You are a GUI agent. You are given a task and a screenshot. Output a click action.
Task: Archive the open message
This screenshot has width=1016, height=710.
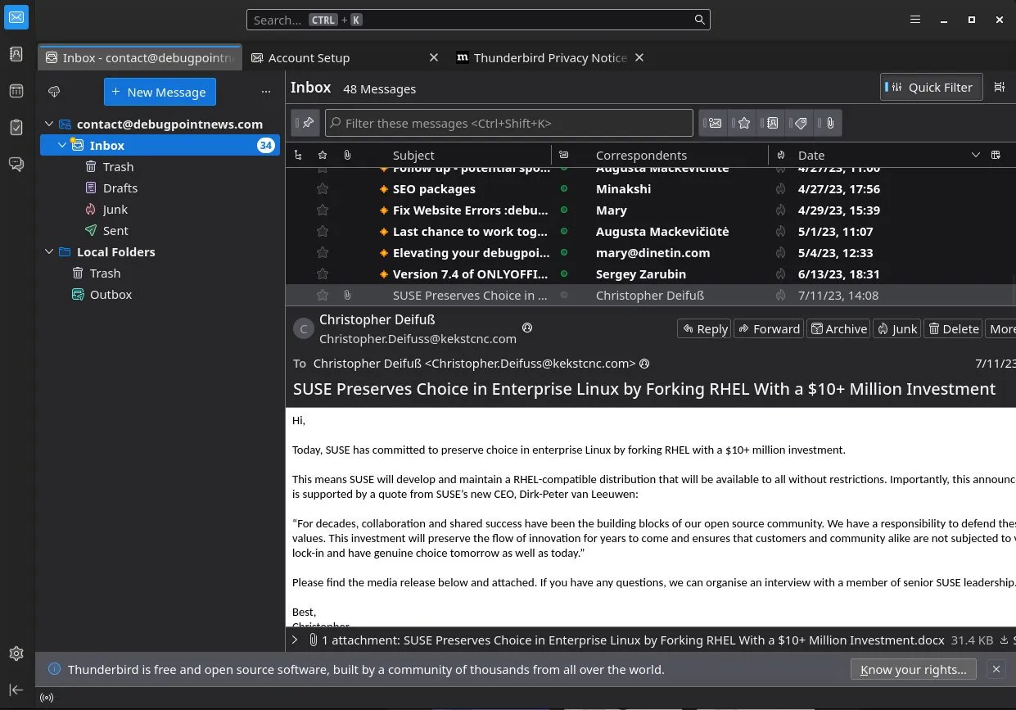[838, 328]
